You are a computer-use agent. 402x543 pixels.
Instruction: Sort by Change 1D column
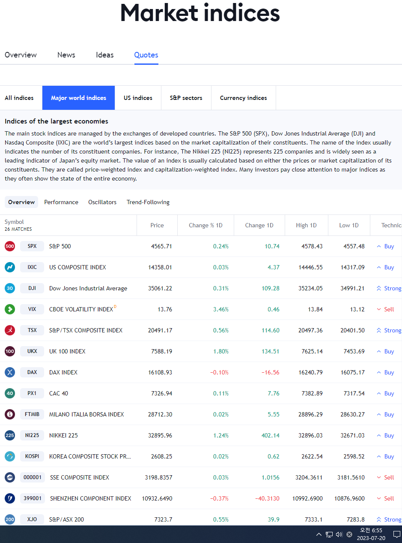[x=259, y=225]
